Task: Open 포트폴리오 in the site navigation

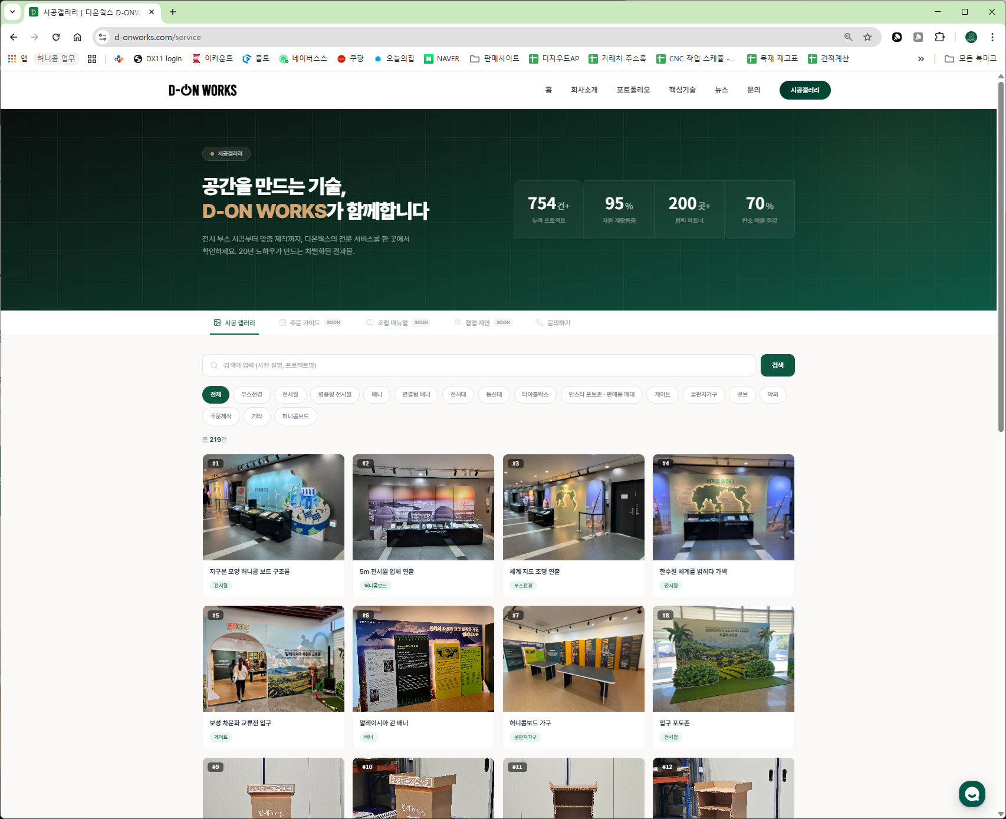Action: pyautogui.click(x=633, y=90)
